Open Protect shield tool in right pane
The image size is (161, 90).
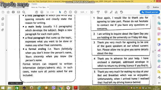(159, 56)
